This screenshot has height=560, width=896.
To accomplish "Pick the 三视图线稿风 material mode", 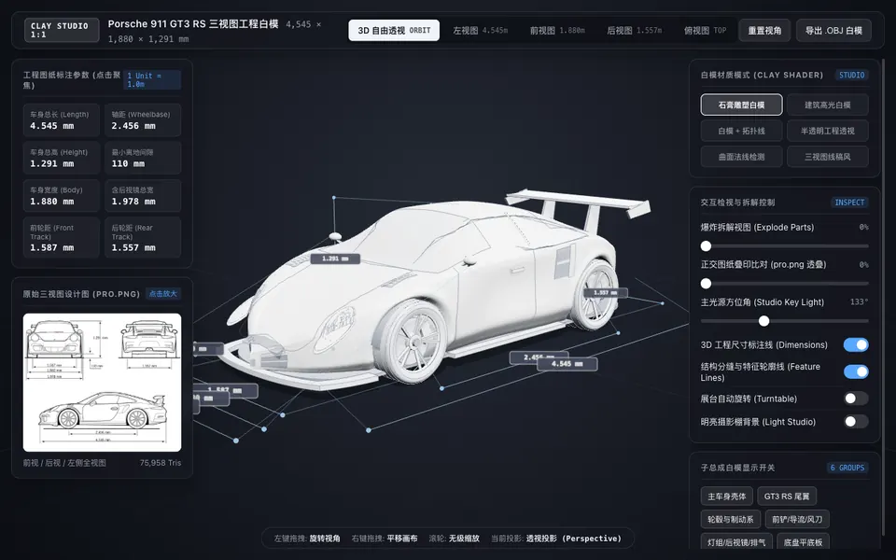I will [x=828, y=157].
